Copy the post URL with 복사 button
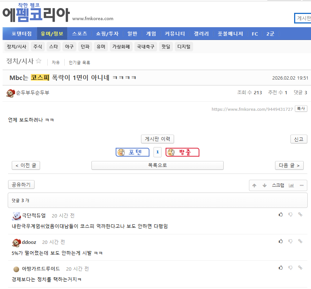This screenshot has width=311, height=289. click(x=301, y=109)
